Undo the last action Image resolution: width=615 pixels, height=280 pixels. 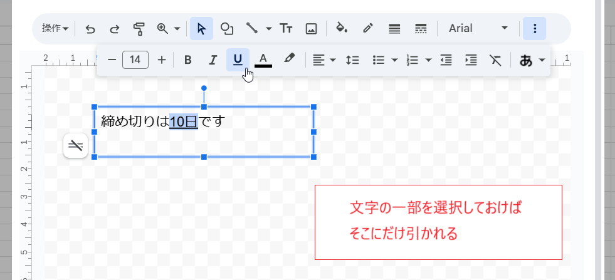[90, 29]
